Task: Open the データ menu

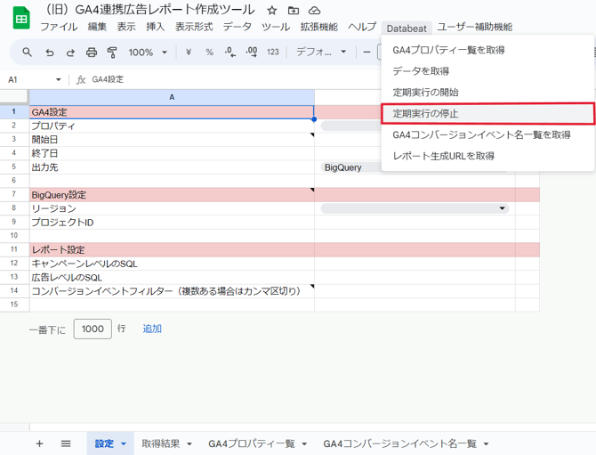Action: 238,27
